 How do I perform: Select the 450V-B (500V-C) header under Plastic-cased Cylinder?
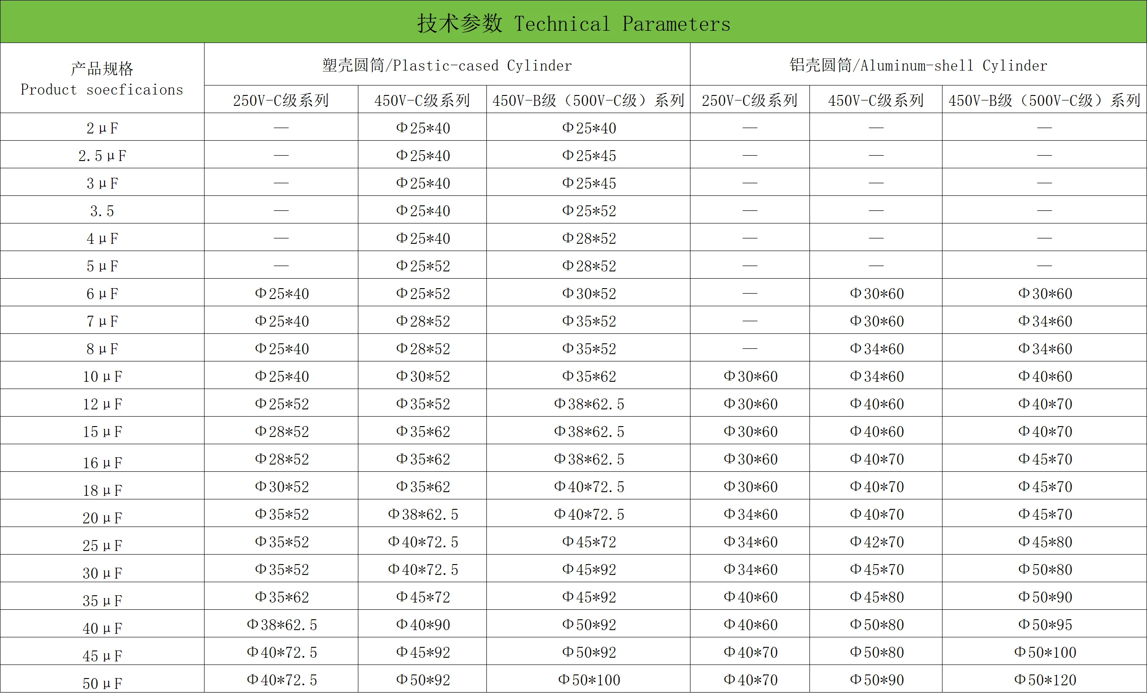(588, 100)
